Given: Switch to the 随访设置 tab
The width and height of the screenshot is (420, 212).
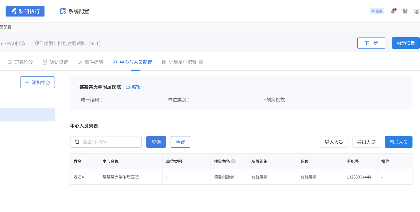Looking at the screenshot, I should 55,62.
